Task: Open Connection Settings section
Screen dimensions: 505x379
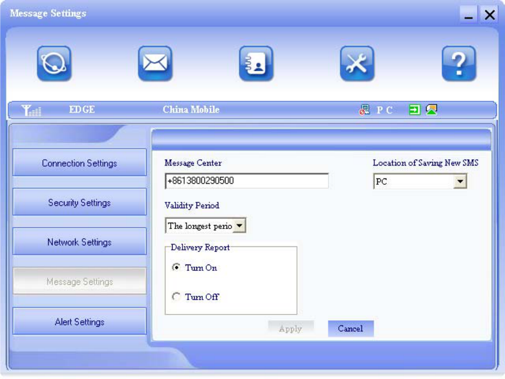Action: point(80,163)
